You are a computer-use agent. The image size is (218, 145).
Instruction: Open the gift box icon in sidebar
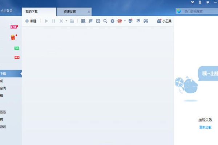pyautogui.click(x=14, y=37)
